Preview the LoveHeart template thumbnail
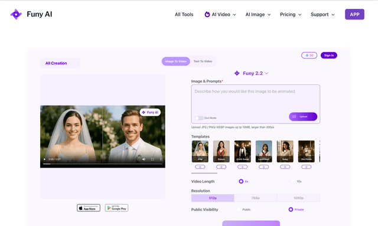This screenshot has width=378, height=226. [x=264, y=151]
